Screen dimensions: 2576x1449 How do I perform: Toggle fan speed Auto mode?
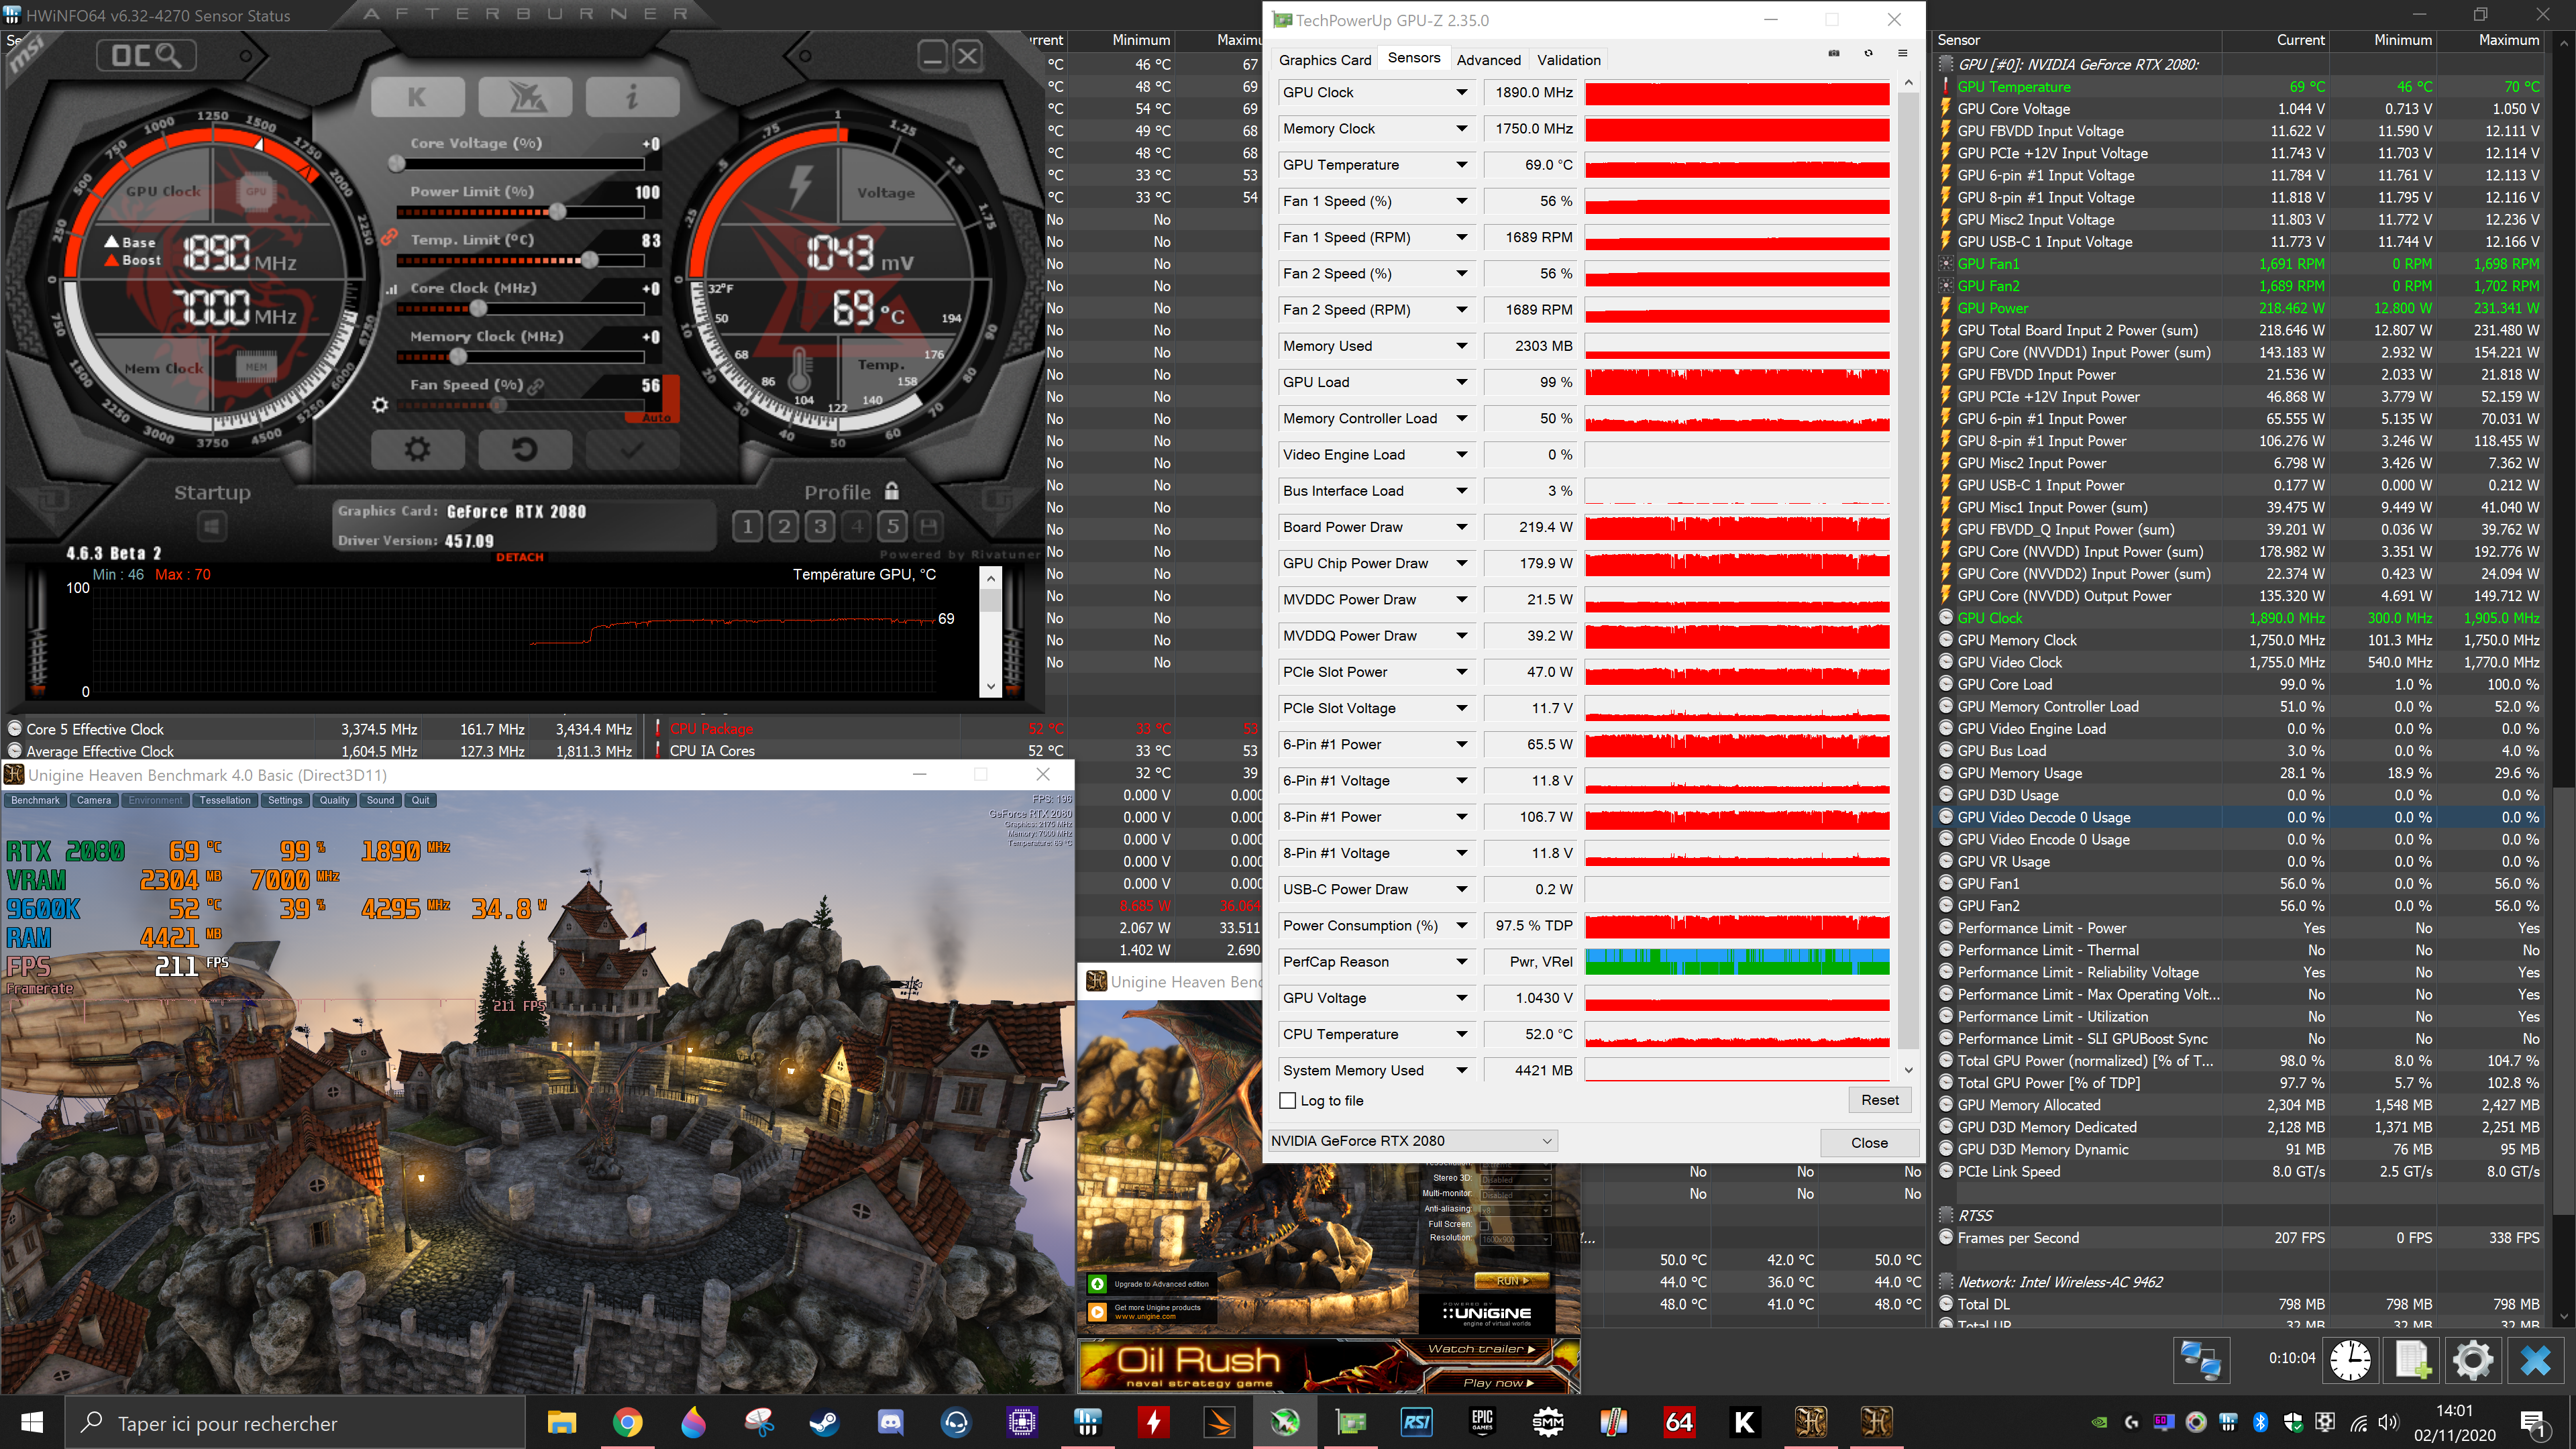point(656,417)
